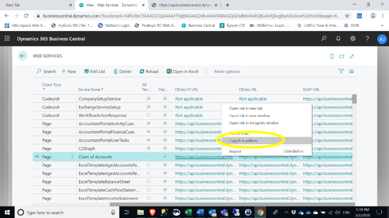The height and width of the screenshot is (218, 389).
Task: Open a new browser tab with plus
Action: tap(227, 5)
